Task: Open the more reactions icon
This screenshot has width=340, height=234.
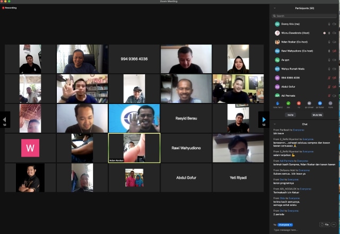Action: click(330, 103)
